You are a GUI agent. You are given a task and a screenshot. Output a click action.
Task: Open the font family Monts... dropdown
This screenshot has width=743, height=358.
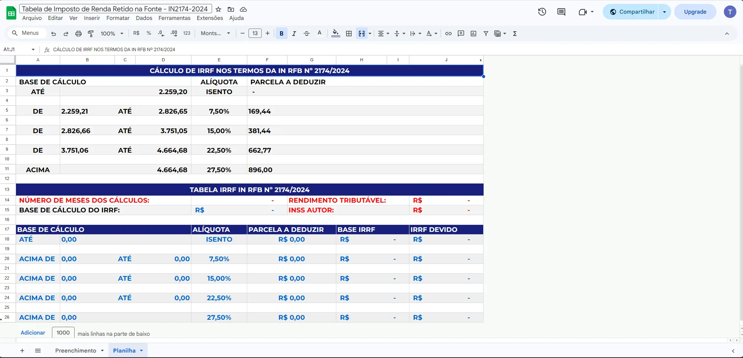pos(216,33)
